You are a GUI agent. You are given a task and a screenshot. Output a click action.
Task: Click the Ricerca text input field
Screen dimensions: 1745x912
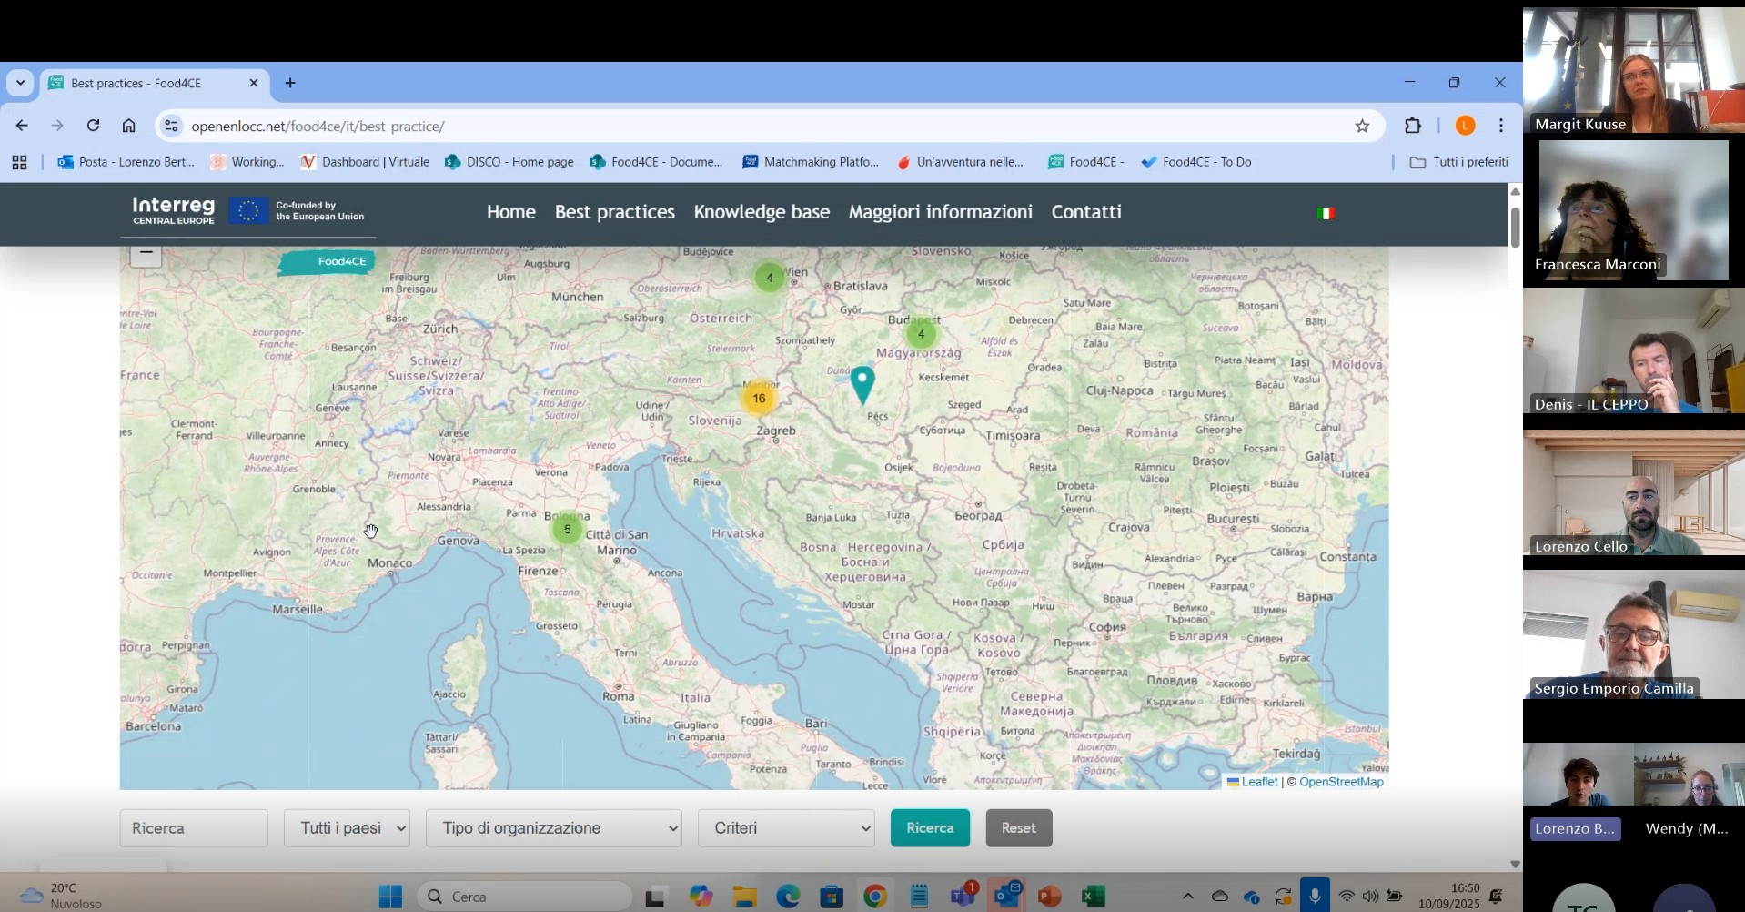194,828
